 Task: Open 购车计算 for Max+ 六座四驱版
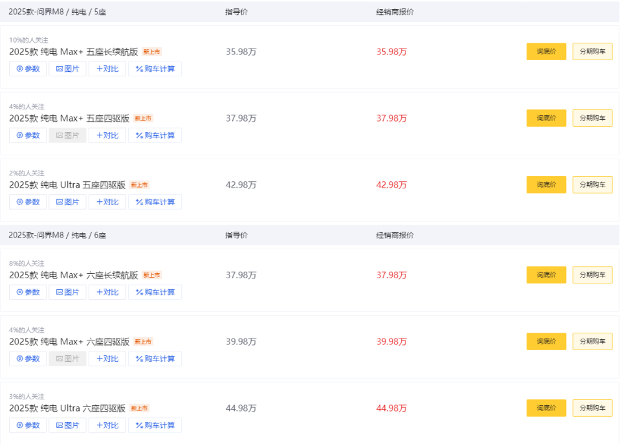(155, 359)
